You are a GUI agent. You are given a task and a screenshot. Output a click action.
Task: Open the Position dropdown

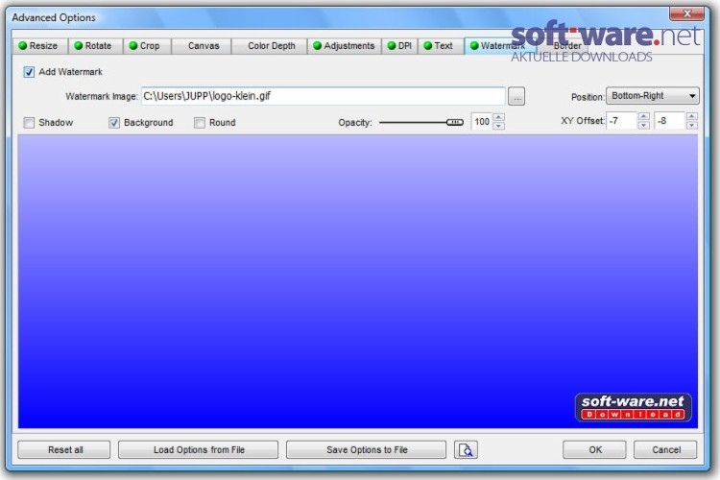coord(653,96)
